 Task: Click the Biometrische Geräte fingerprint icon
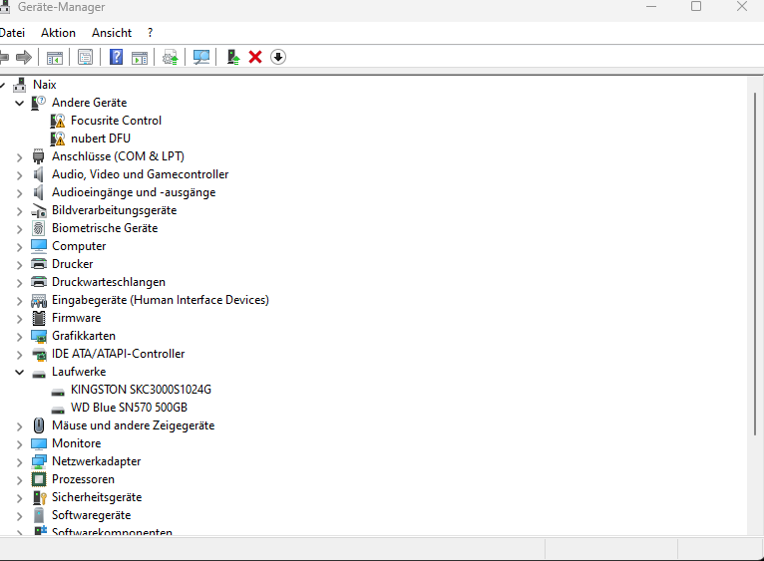(x=39, y=228)
